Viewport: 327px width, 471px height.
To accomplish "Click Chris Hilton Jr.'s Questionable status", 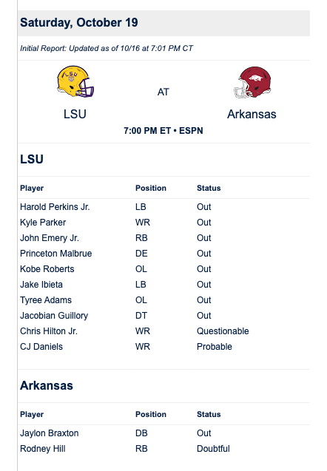I will click(223, 331).
